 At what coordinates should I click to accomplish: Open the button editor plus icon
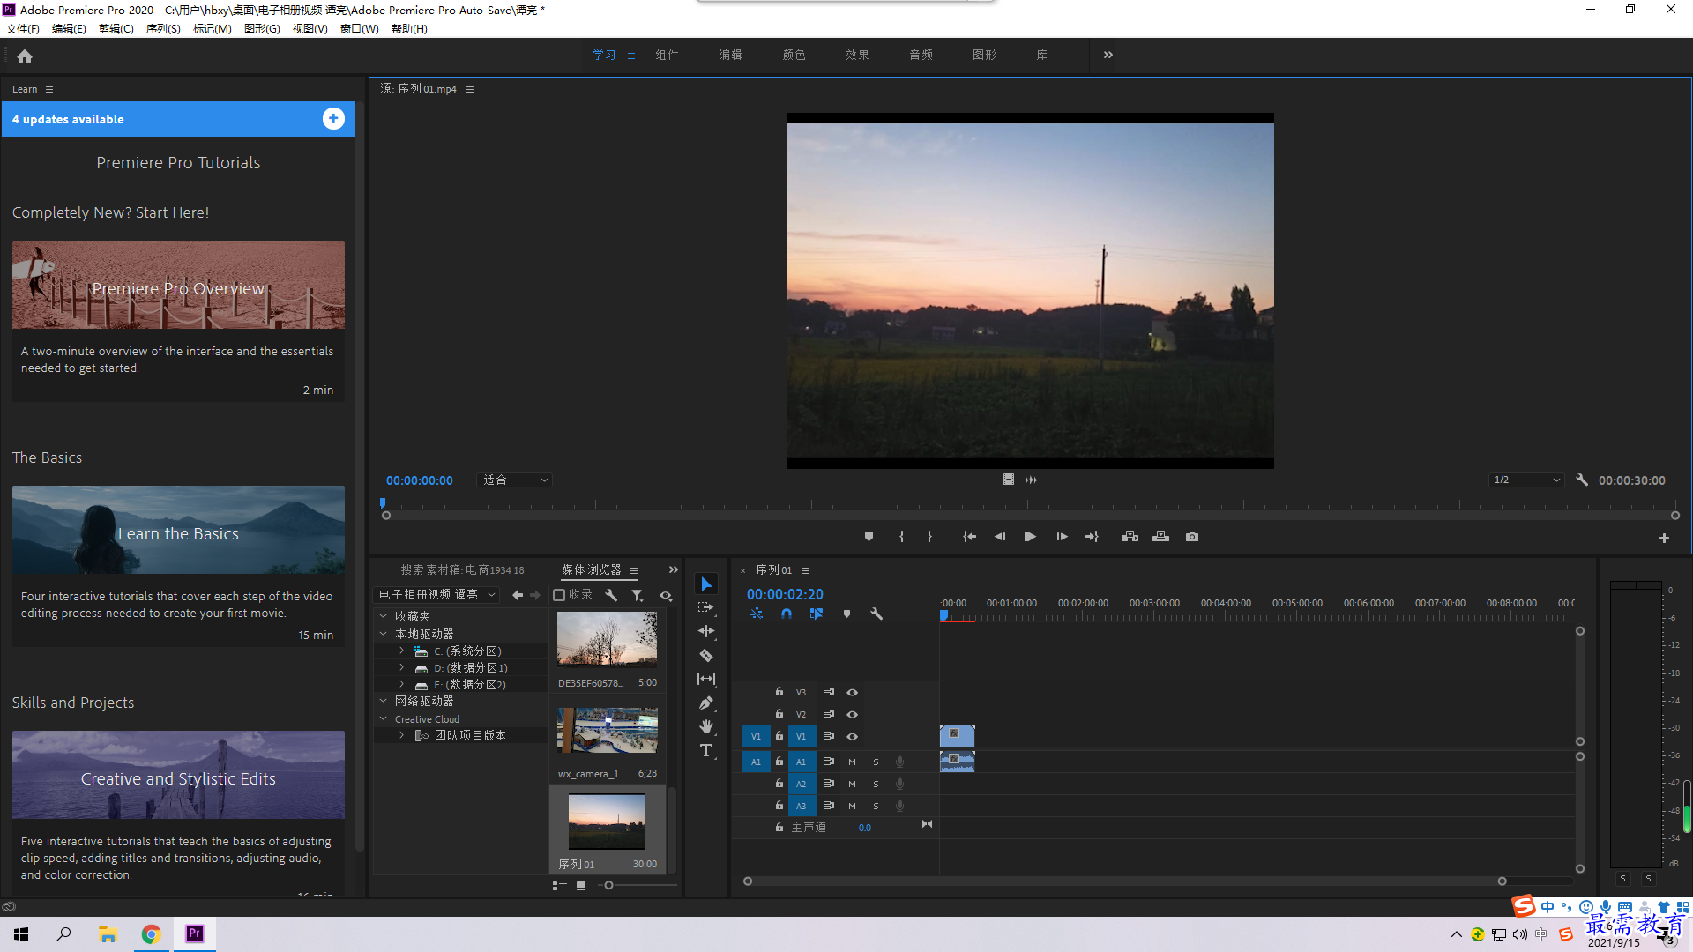tap(1664, 538)
